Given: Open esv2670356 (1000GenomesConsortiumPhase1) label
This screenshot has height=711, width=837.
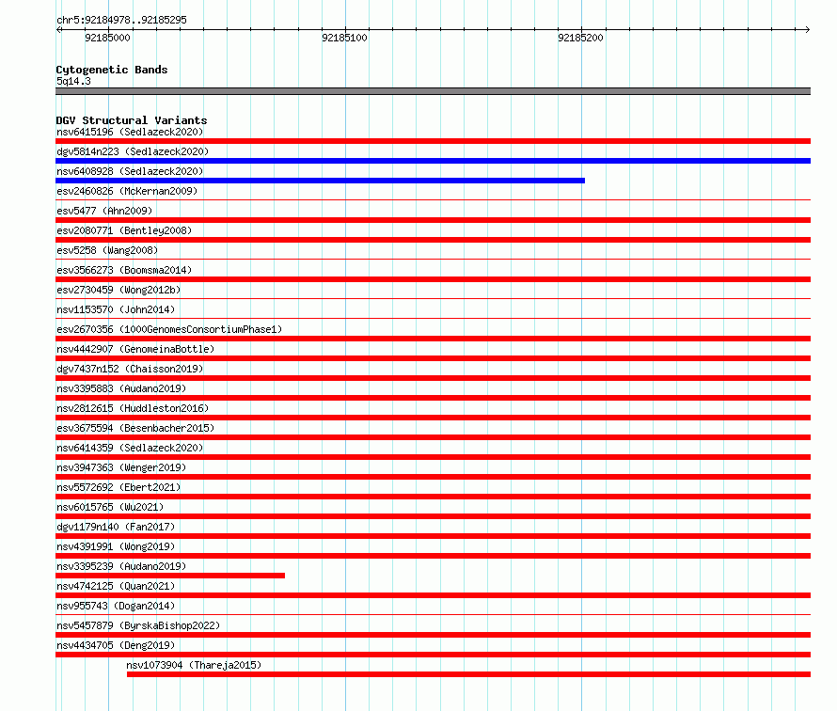Looking at the screenshot, I should click(x=169, y=329).
